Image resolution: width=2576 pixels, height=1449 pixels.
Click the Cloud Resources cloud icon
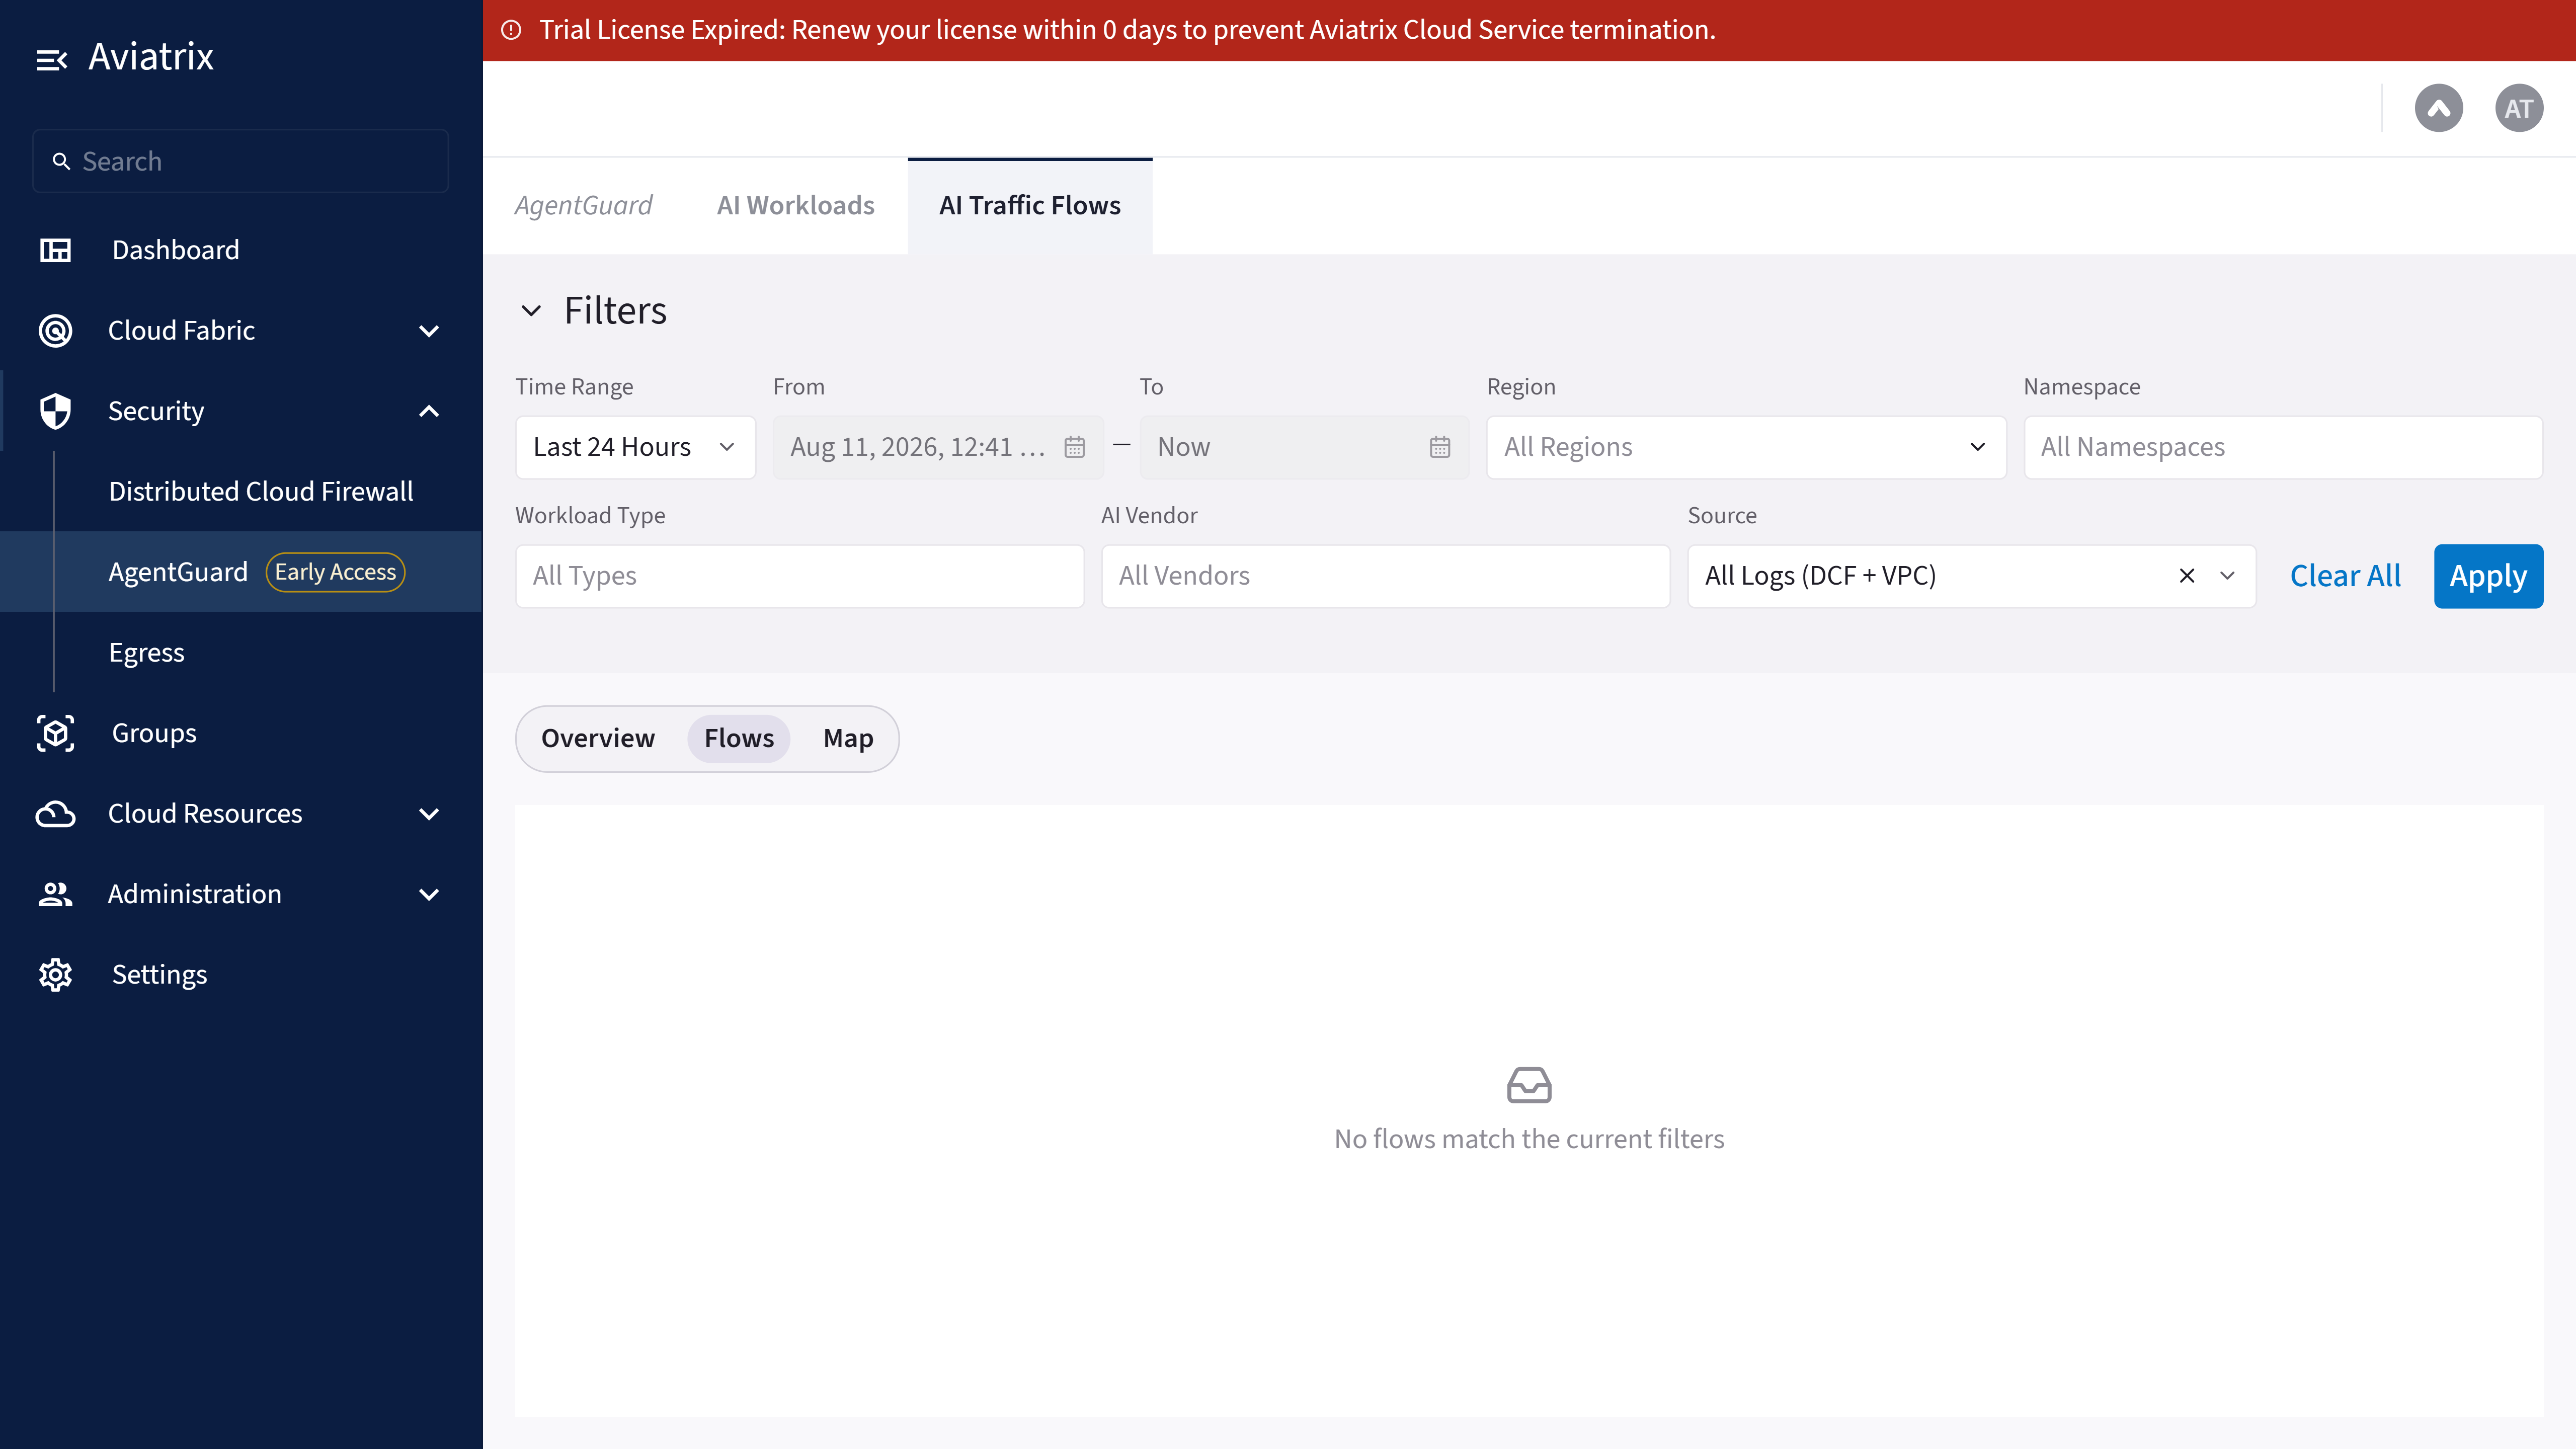[x=55, y=814]
